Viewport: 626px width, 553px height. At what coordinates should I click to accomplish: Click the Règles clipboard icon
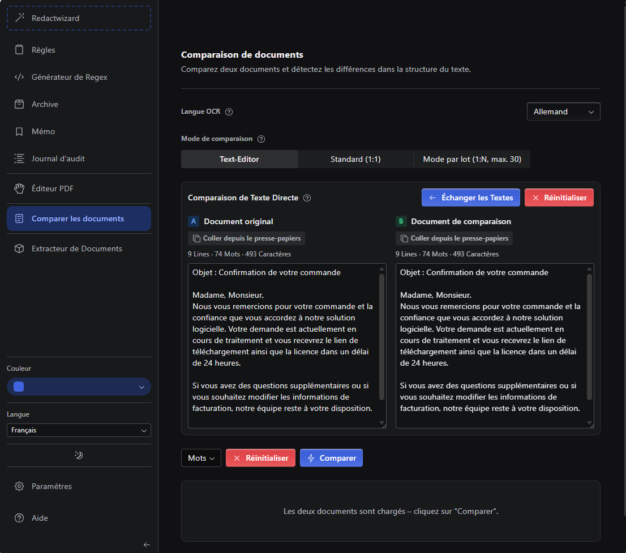(19, 50)
